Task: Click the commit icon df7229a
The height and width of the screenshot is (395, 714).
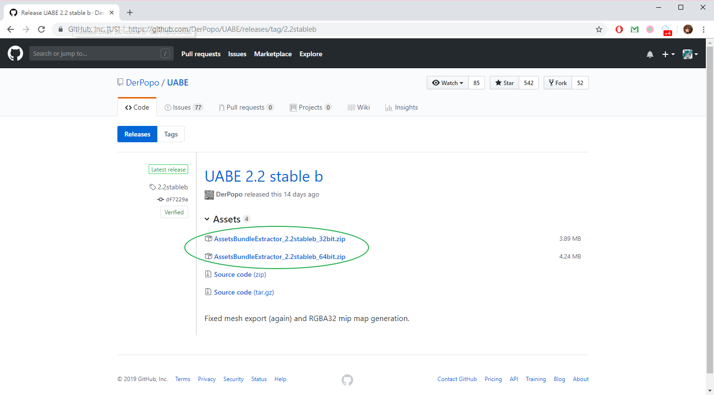Action: tap(161, 199)
